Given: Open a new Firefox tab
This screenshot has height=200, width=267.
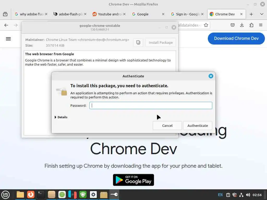Looking at the screenshot, I should pyautogui.click(x=251, y=14).
